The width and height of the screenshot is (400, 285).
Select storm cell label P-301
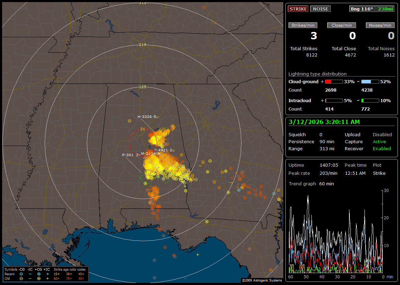(x=128, y=155)
